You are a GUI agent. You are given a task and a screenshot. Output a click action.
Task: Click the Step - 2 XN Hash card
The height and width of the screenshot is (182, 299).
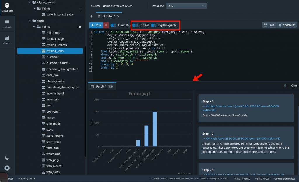click(246, 143)
